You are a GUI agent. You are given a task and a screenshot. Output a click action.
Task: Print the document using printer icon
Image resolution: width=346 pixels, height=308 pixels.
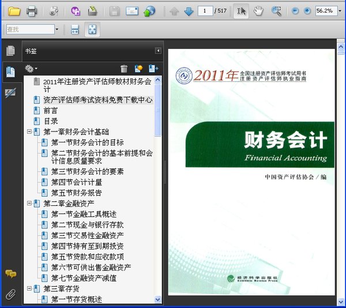[x=32, y=11]
